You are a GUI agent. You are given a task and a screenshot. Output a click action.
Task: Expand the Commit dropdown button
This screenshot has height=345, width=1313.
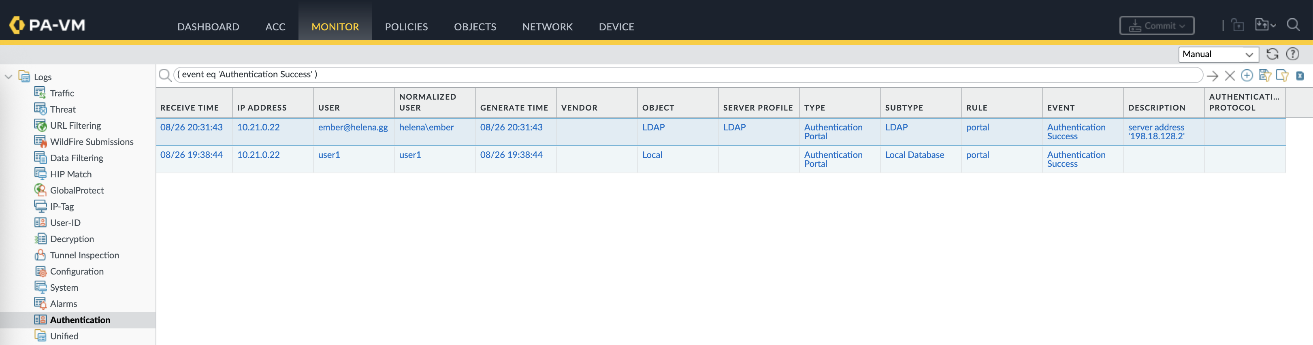[1156, 26]
